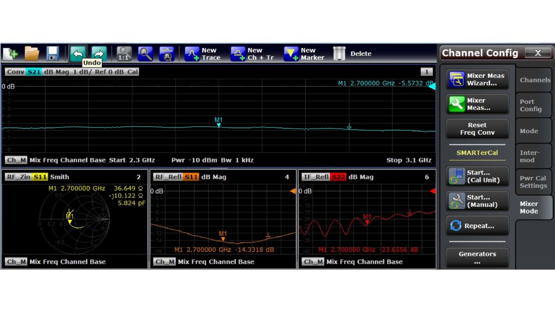This screenshot has width=555, height=312.
Task: Reset the display with the 1:1 zoom icon
Action: tap(123, 53)
